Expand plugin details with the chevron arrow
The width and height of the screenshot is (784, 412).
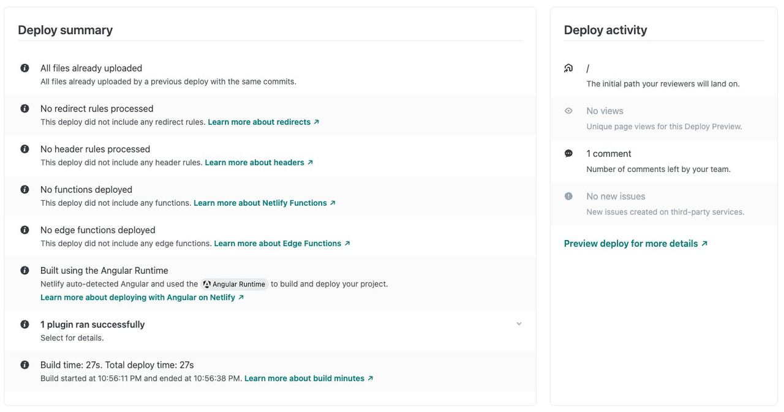coord(519,324)
